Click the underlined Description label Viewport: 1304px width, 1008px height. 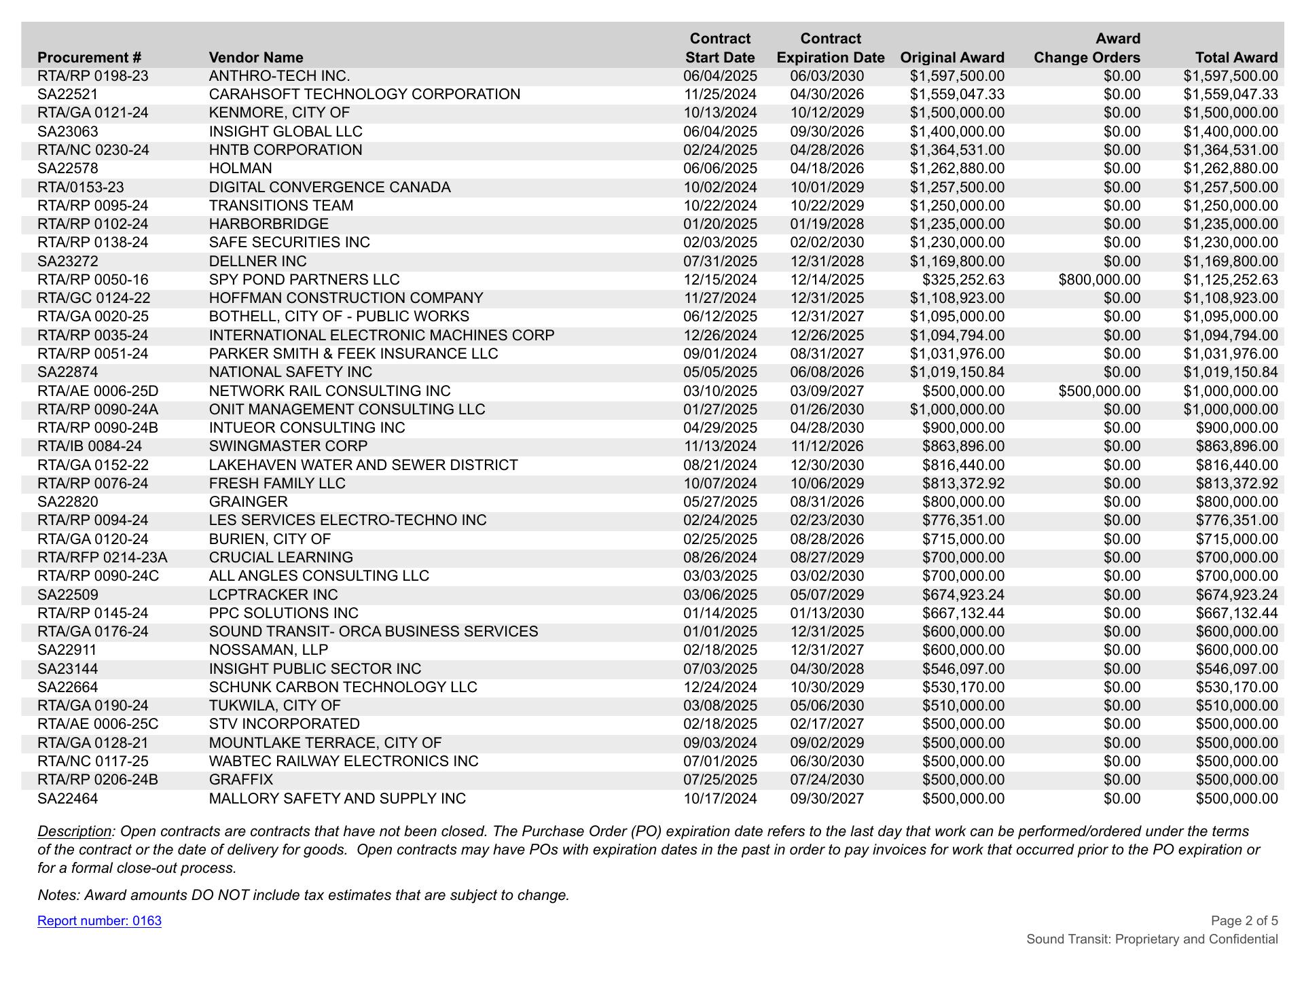tap(74, 831)
